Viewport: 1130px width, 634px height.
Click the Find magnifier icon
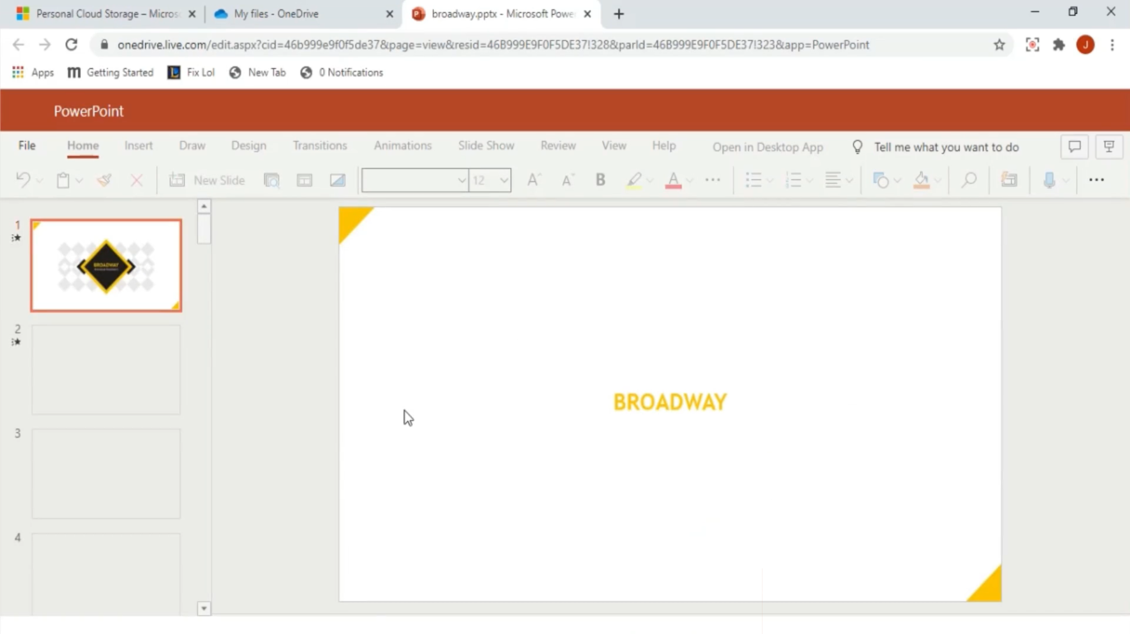969,180
